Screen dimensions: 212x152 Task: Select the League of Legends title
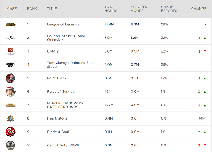coord(63,24)
